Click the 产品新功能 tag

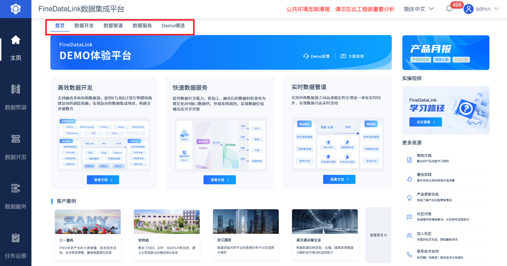[x=420, y=60]
